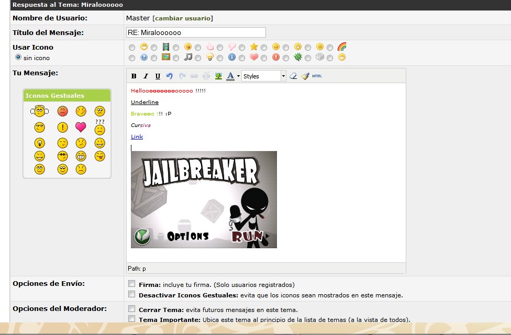Viewport: 511px width, 335px height.
Task: Insert an image with the tree picture icon
Action: click(218, 76)
